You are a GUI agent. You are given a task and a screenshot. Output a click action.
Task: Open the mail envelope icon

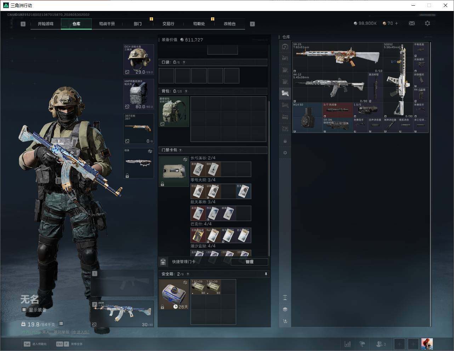412,23
